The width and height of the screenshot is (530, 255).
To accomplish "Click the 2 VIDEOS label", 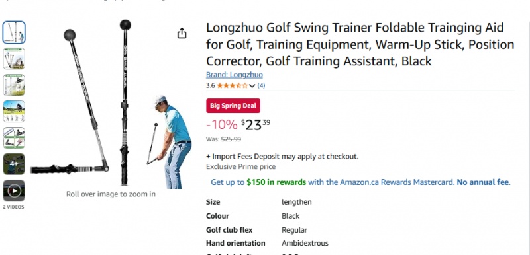I will (x=14, y=207).
